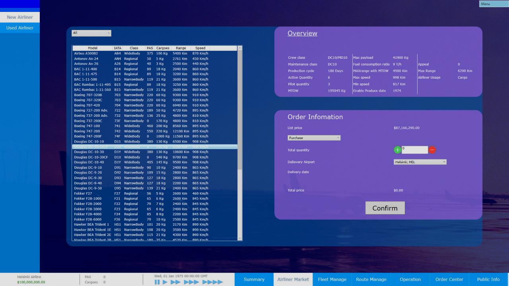Set quadruple-arrow fastest speed
The image size is (509, 286).
213,282
